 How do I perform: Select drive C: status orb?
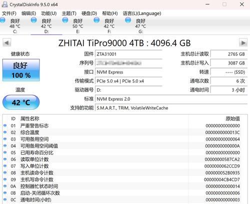2,20
